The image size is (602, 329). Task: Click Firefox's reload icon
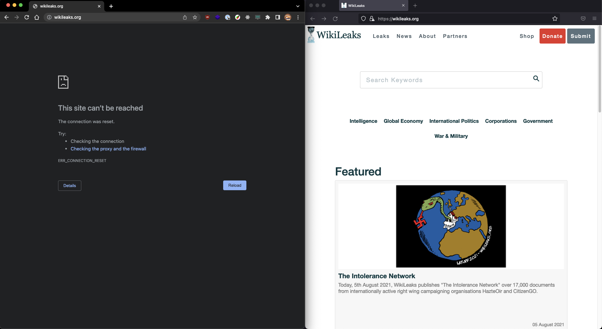click(x=335, y=19)
